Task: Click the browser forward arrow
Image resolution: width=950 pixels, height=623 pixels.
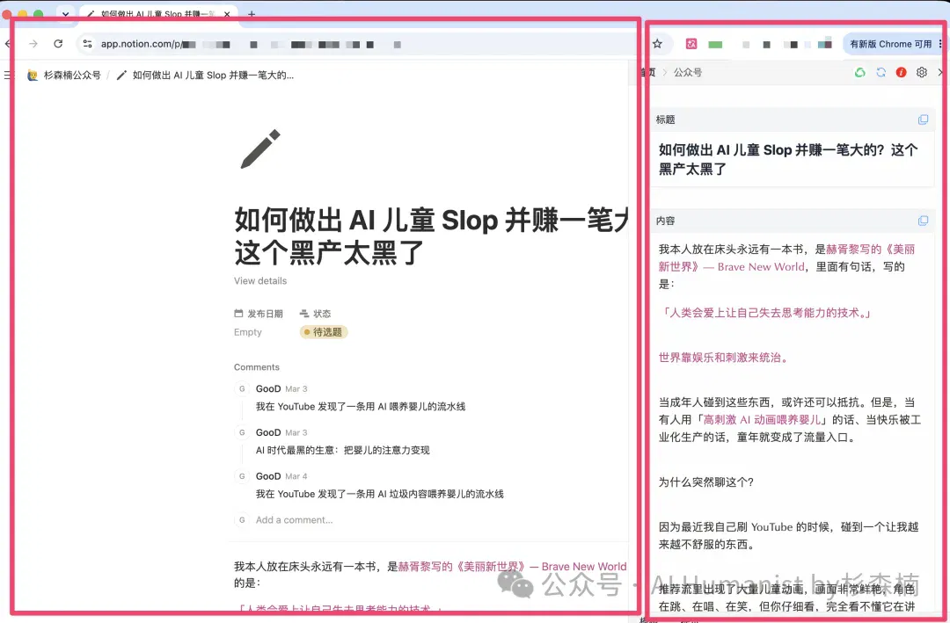Action: point(33,44)
